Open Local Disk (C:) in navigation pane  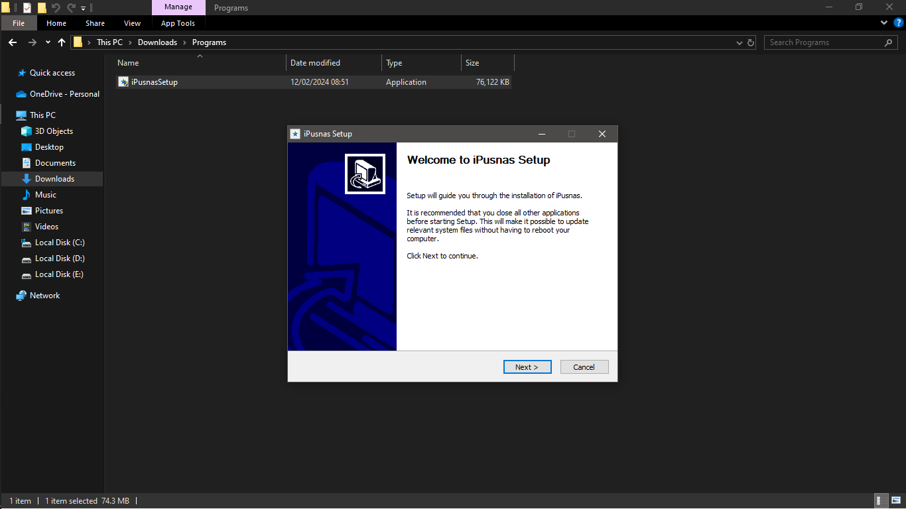[x=60, y=243]
